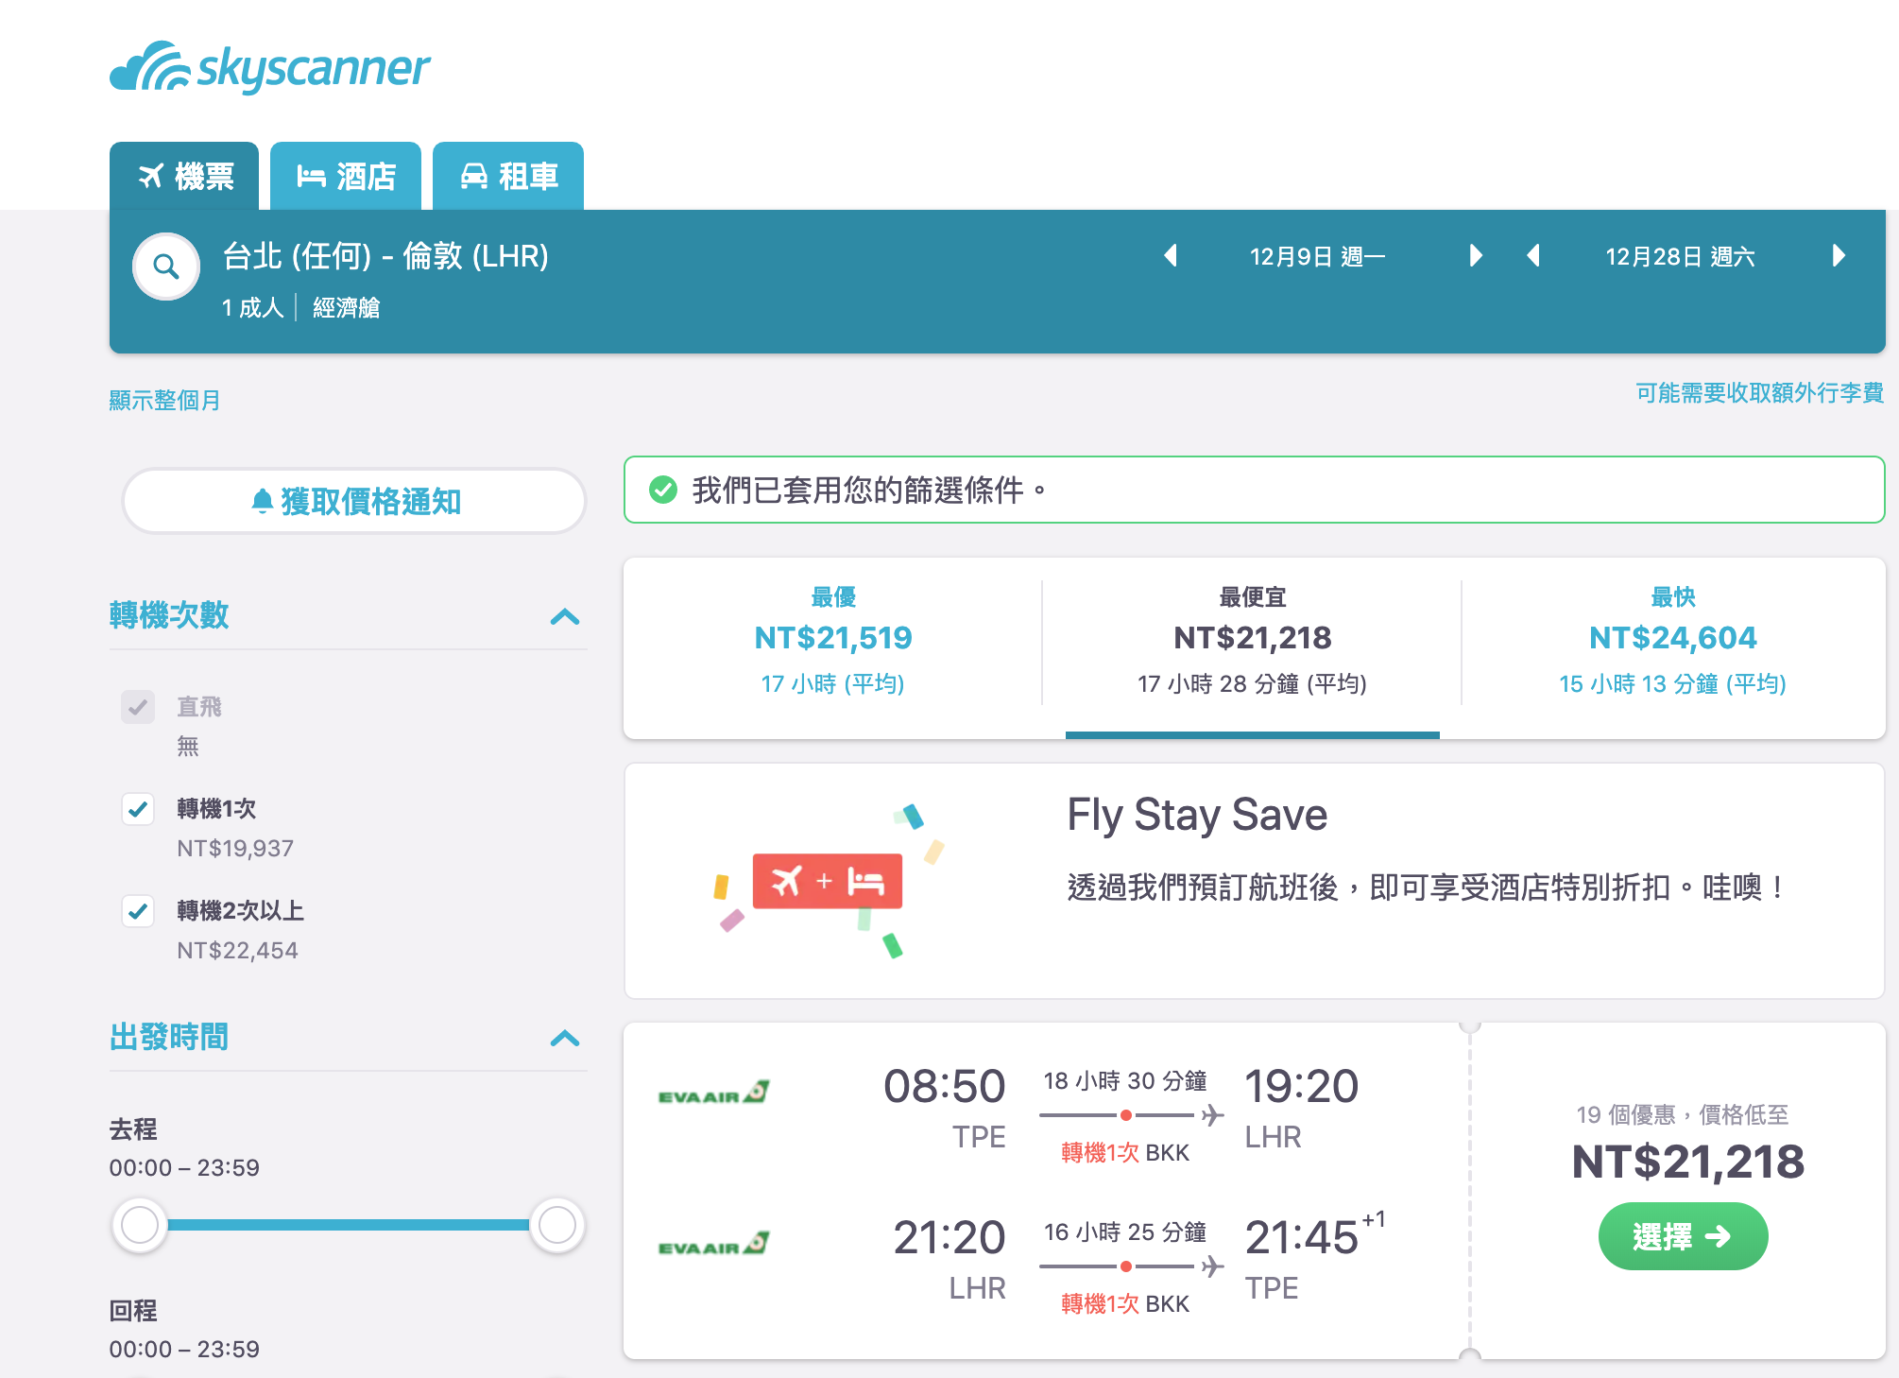This screenshot has width=1899, height=1378.
Task: Click the green 選擇 button
Action: click(x=1684, y=1236)
